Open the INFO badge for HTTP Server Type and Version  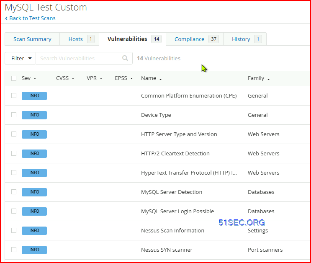tap(34, 134)
